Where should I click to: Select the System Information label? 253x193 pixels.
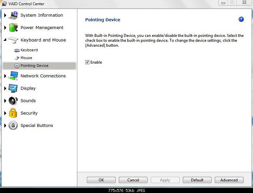(42, 15)
